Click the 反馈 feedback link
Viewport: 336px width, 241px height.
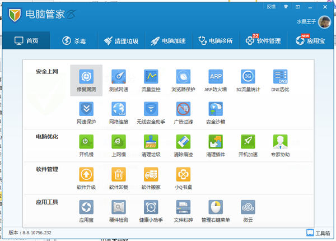pyautogui.click(x=271, y=7)
